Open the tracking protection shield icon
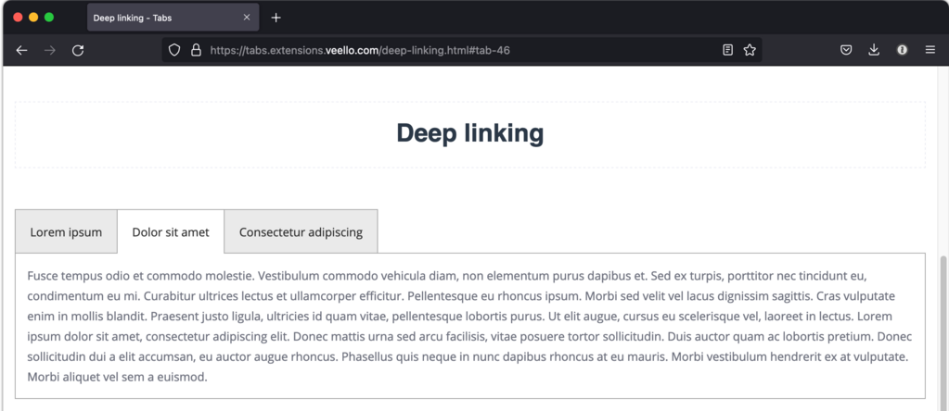 pos(174,50)
